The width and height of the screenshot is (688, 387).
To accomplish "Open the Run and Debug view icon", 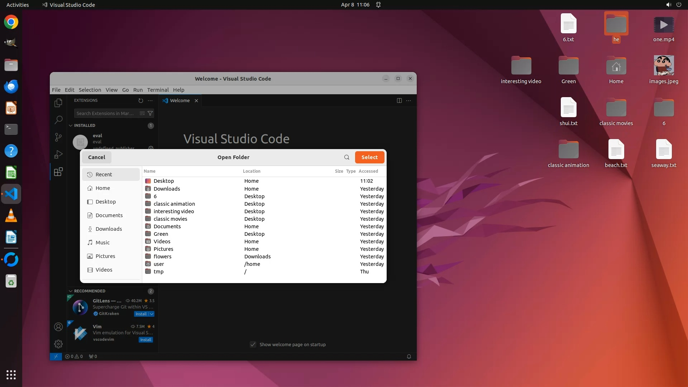I will [x=58, y=154].
